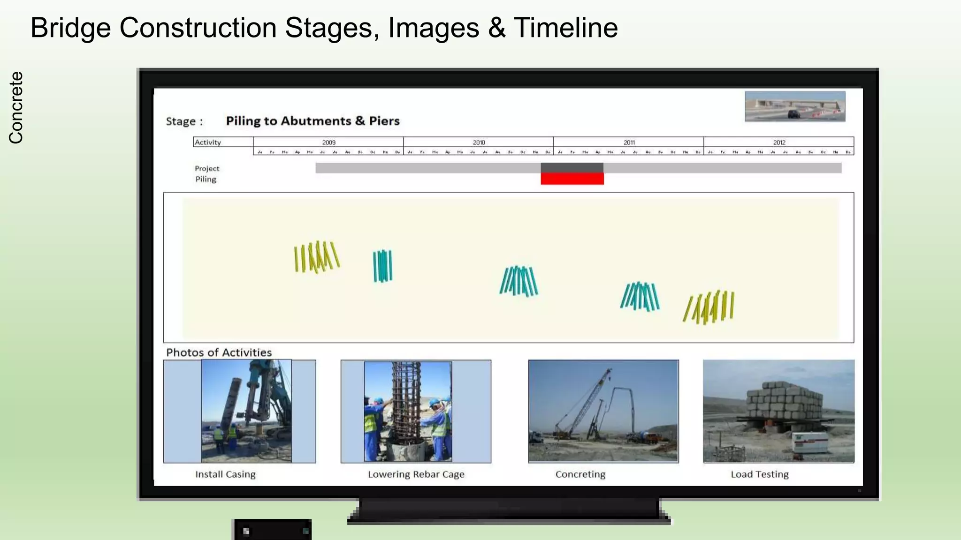Click the teal pile group second from left
The height and width of the screenshot is (540, 961).
[x=382, y=266]
